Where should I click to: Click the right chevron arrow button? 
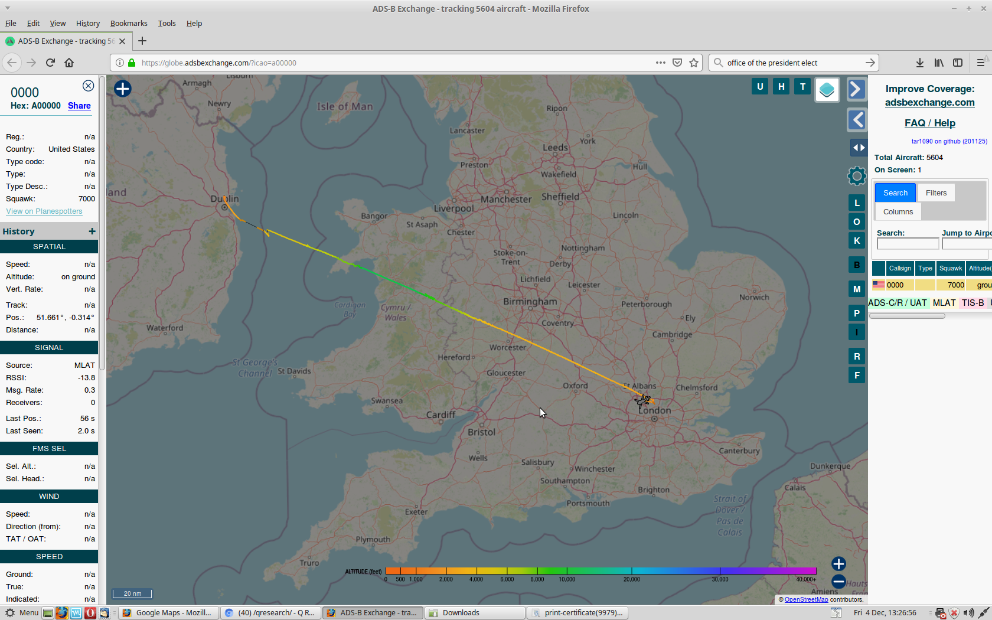[857, 89]
